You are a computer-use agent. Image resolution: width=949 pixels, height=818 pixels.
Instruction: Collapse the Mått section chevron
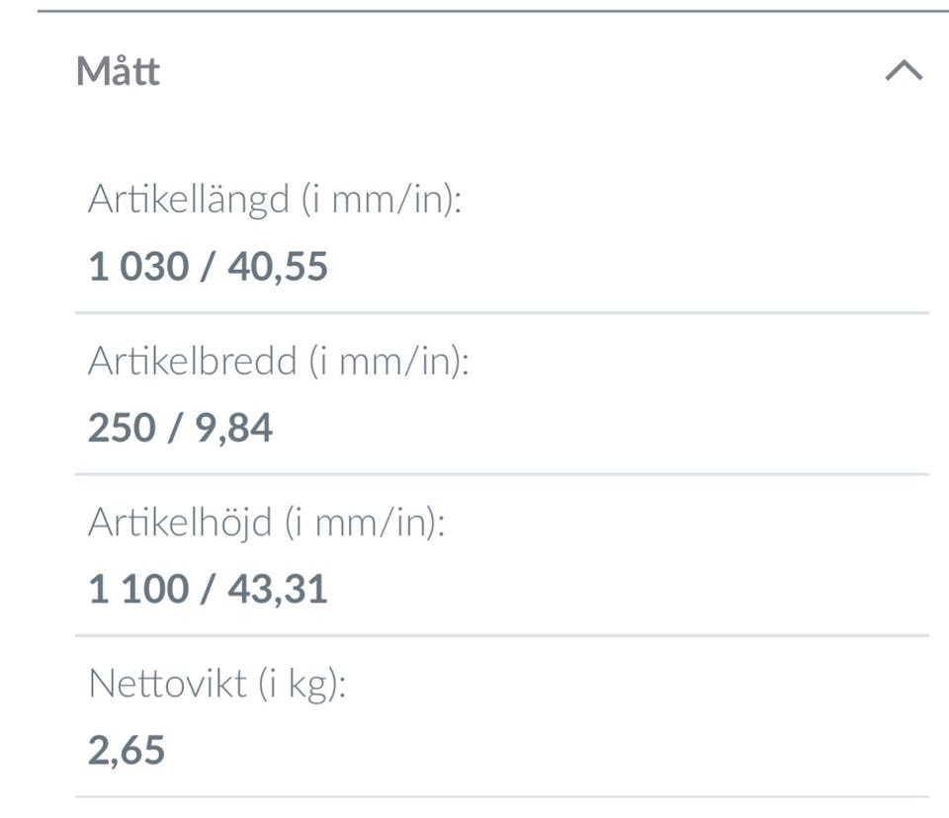pos(904,71)
